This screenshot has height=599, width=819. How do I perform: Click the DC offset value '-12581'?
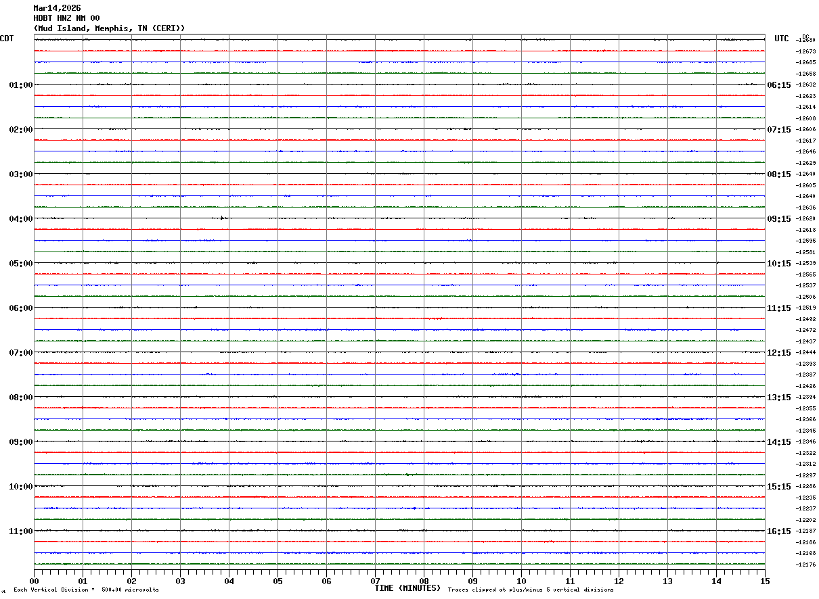[805, 252]
